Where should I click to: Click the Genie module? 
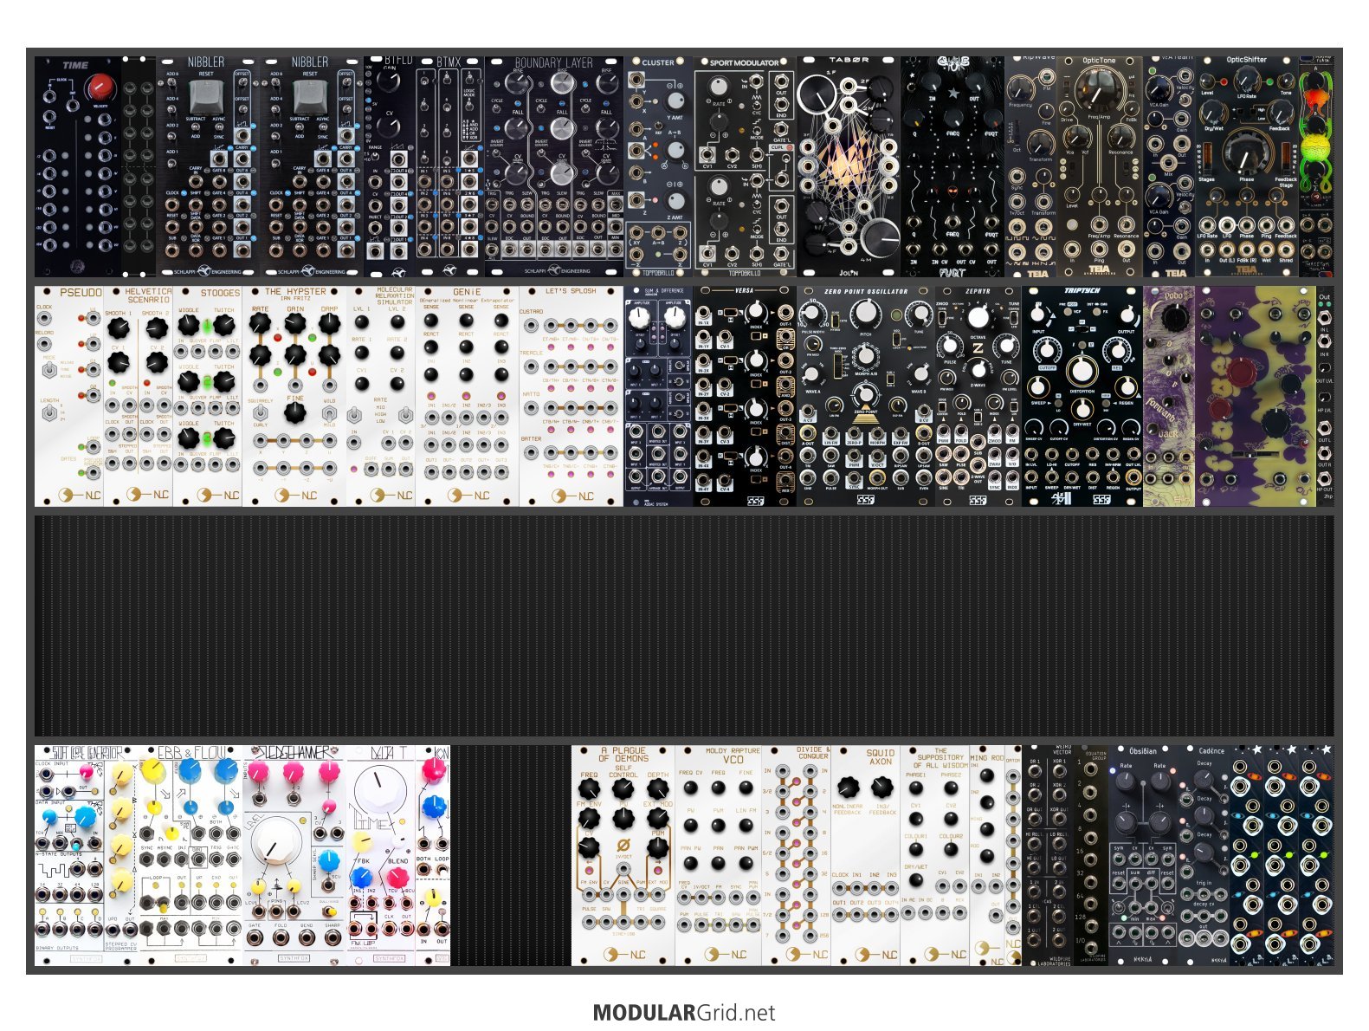[468, 396]
